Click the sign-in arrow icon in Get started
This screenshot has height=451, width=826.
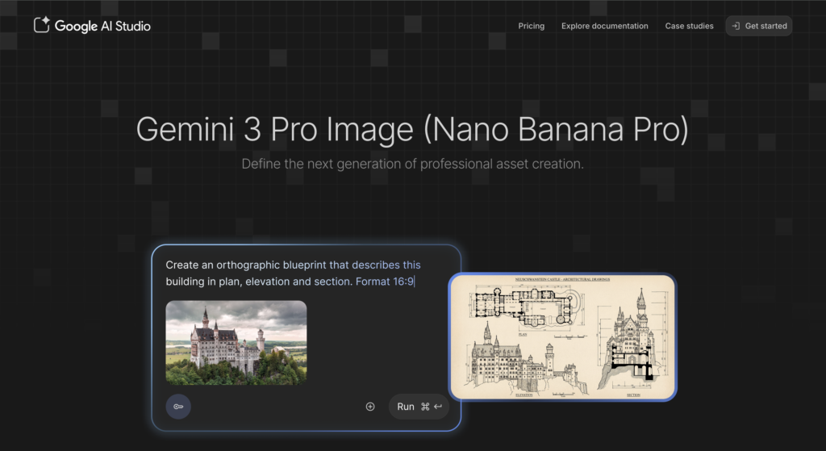[735, 26]
